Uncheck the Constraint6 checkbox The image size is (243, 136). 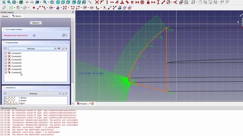(x=6, y=69)
